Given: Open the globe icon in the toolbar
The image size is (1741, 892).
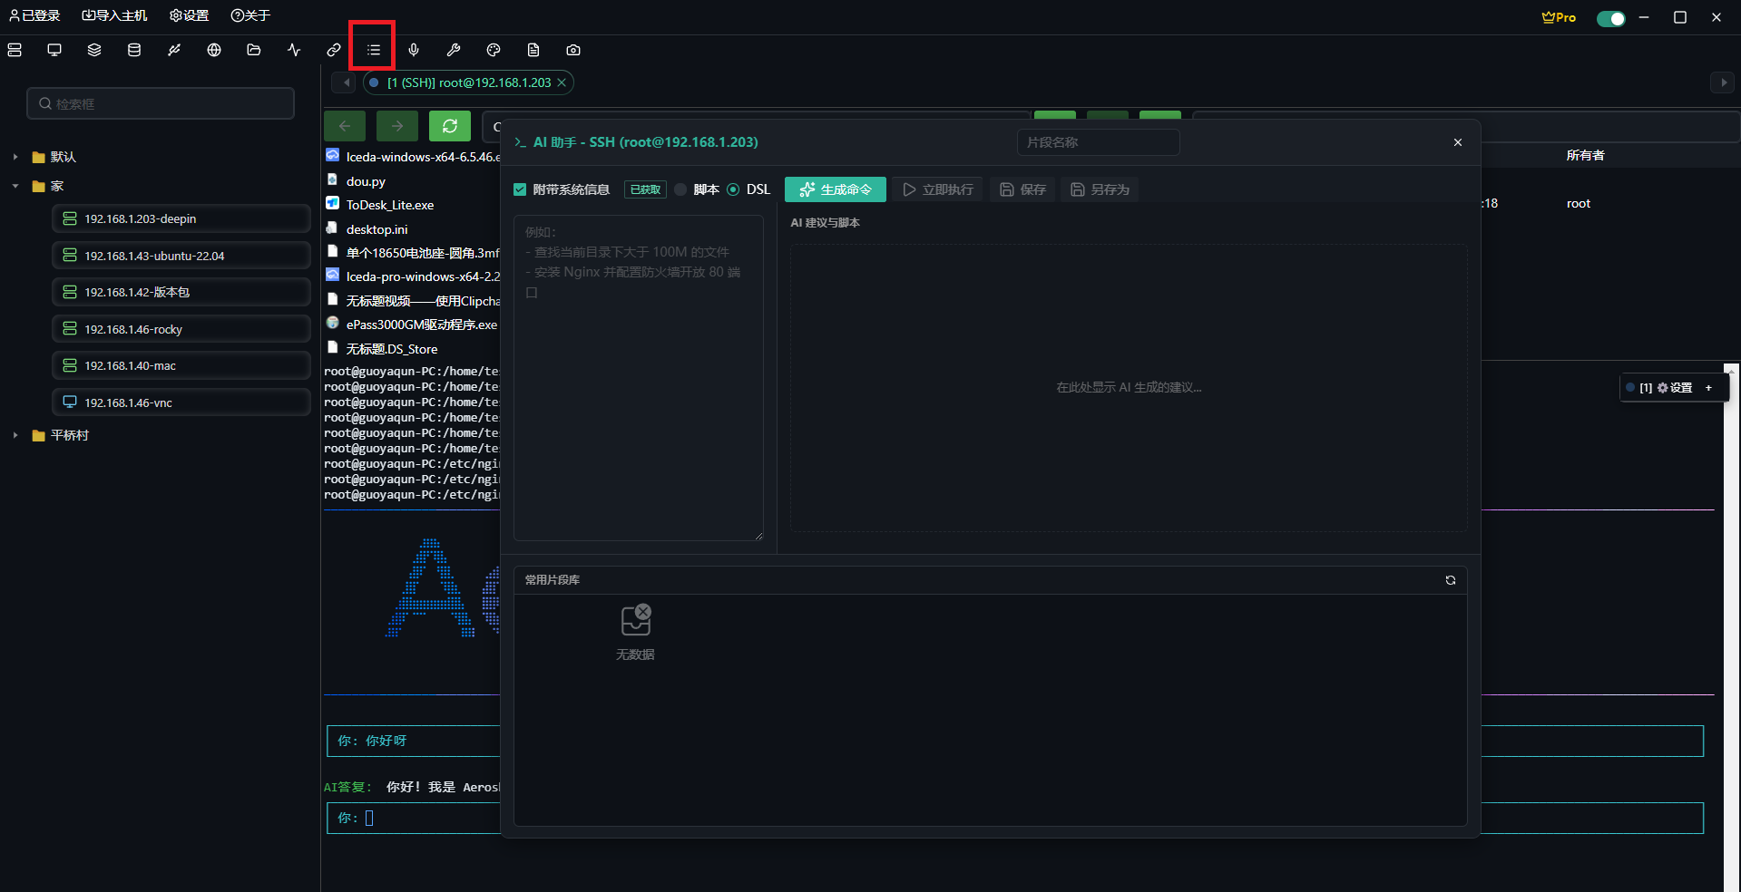Looking at the screenshot, I should pos(214,50).
